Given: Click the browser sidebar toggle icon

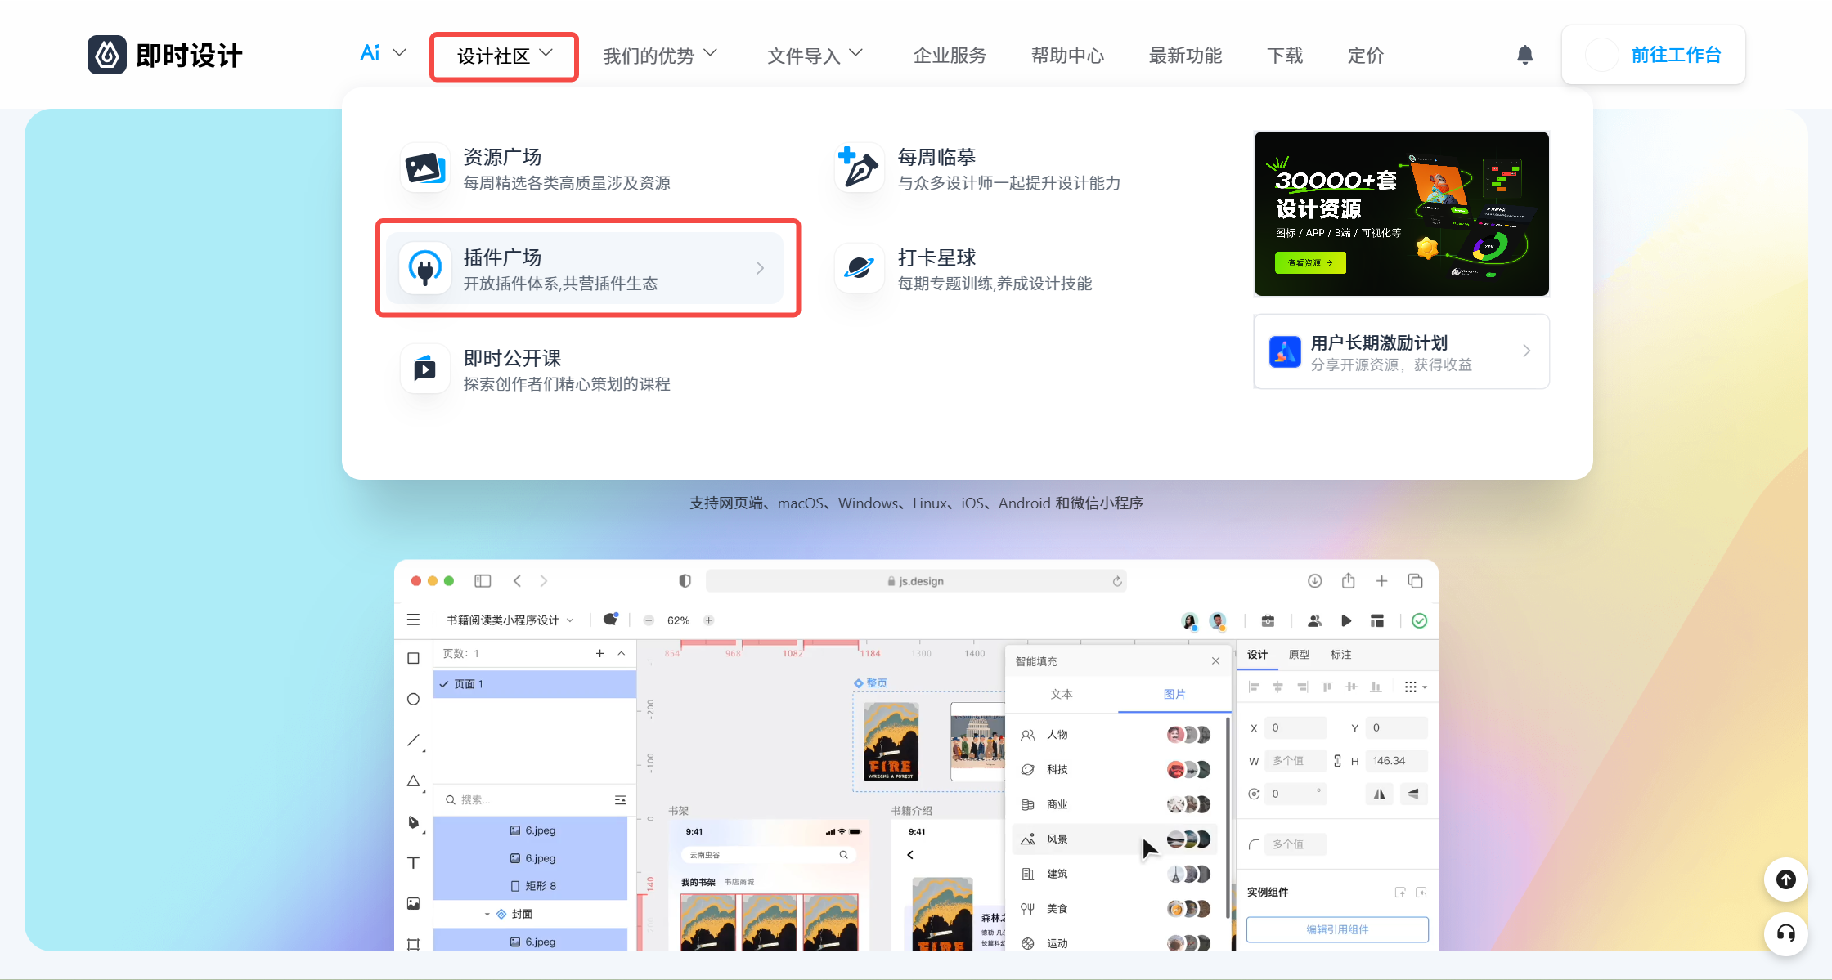Looking at the screenshot, I should pos(483,581).
